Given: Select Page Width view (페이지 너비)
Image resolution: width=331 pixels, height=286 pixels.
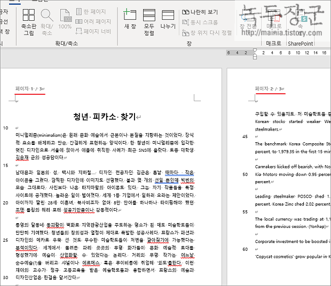Looking at the screenshot, I should pos(93,31).
